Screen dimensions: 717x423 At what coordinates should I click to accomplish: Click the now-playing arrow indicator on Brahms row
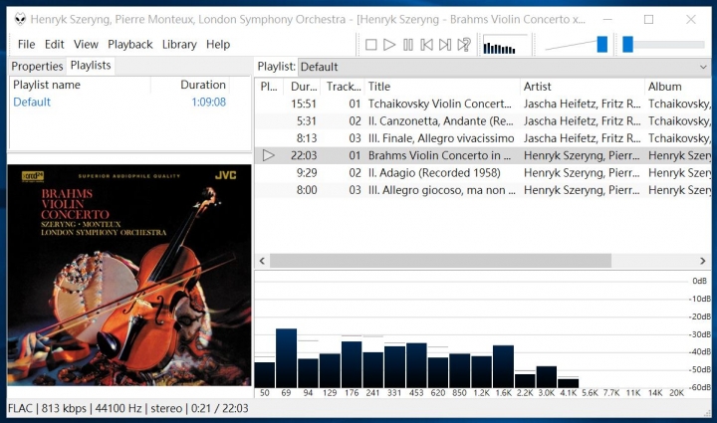tap(269, 156)
